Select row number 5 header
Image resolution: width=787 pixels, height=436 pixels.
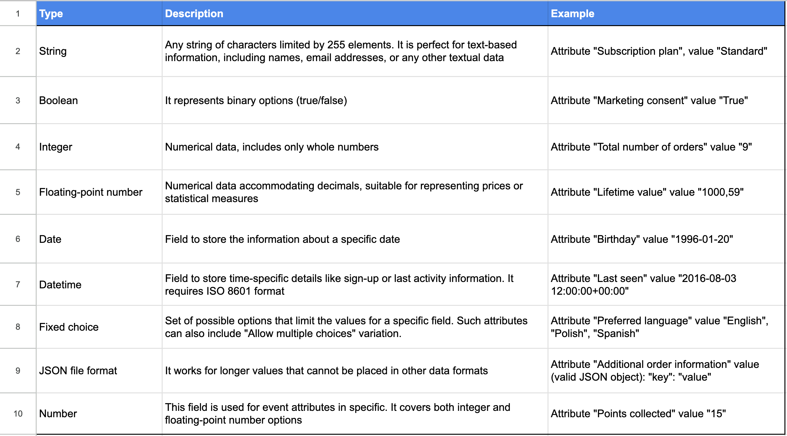[18, 192]
